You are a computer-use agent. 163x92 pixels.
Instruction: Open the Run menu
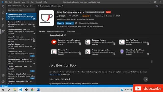(x=32, y=2)
